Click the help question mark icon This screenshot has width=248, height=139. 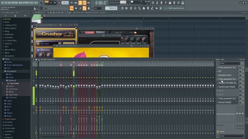[165, 3]
